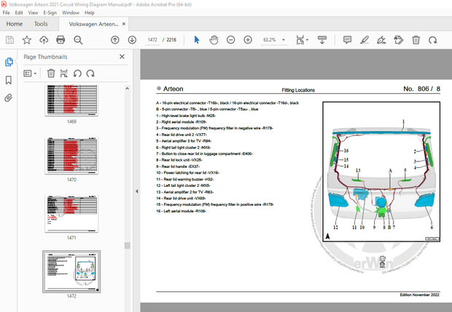452x312 pixels.
Task: Open the Edit menu
Action: 19,12
